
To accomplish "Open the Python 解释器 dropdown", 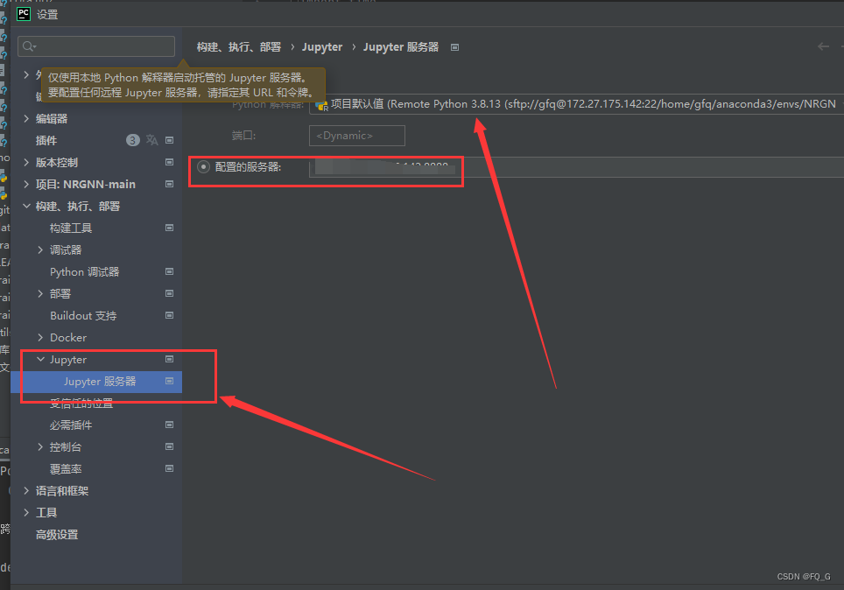I will 576,104.
